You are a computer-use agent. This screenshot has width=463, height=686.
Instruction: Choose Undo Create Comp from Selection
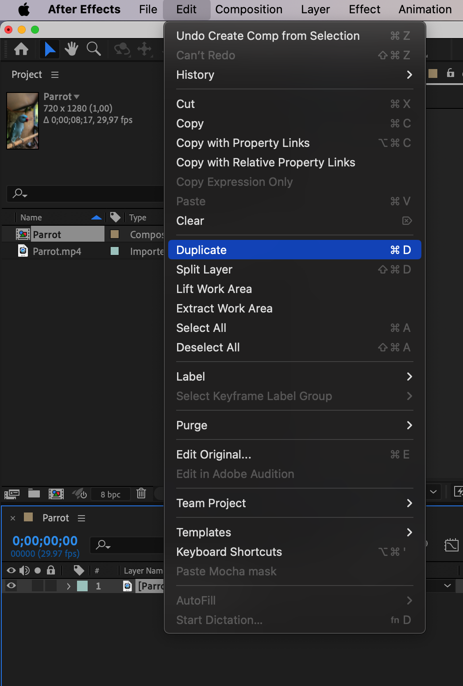[x=294, y=36]
